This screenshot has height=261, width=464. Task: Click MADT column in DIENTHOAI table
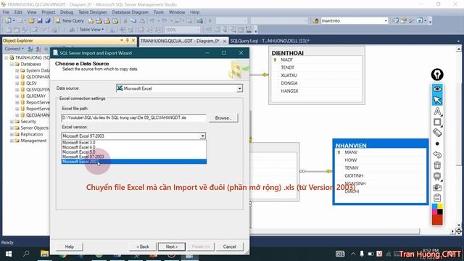click(x=287, y=59)
